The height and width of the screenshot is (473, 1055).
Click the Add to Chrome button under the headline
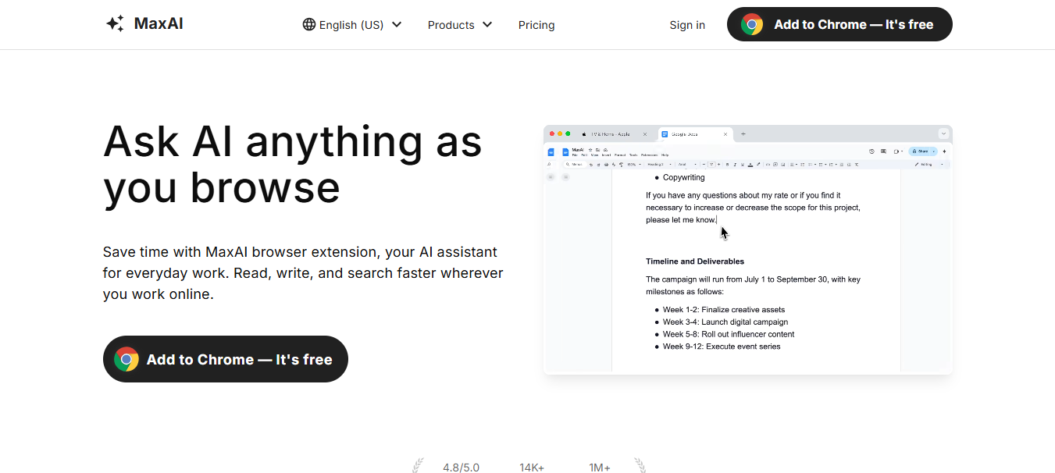[226, 359]
